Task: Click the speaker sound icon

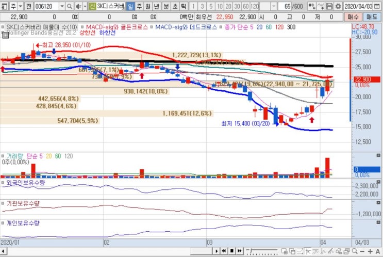Action: tap(78, 6)
